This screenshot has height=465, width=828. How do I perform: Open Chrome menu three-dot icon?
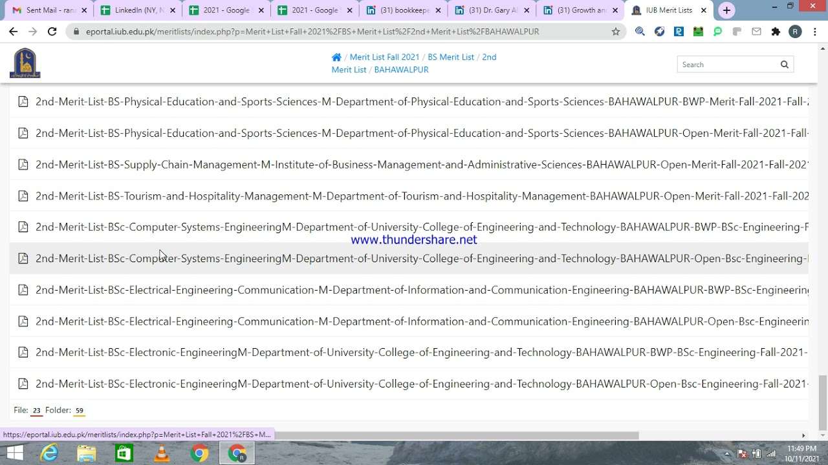click(x=814, y=31)
